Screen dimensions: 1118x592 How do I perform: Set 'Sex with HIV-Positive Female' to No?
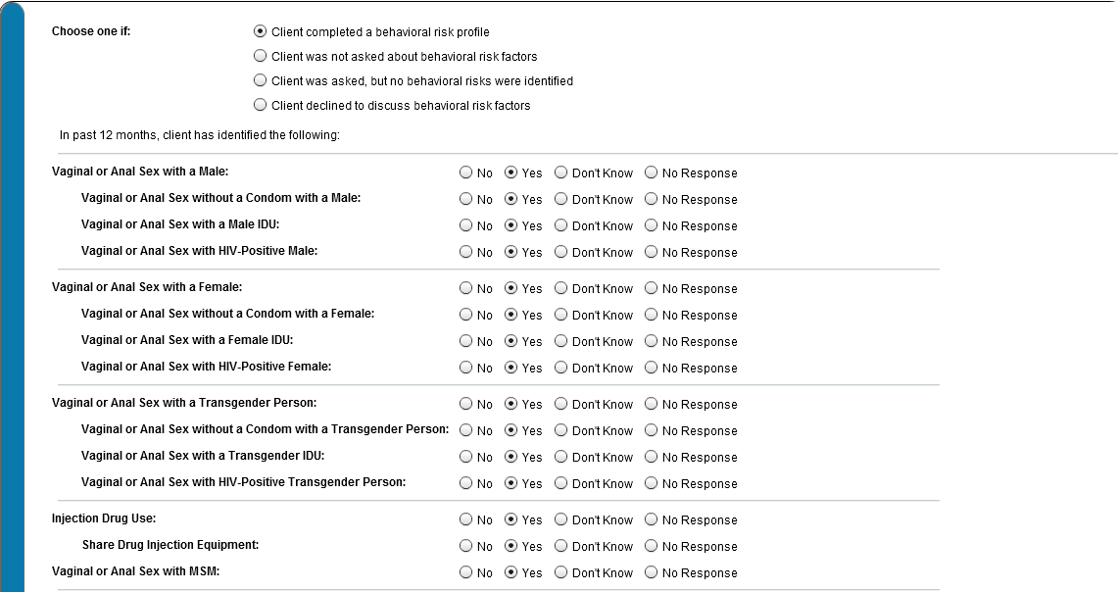[x=465, y=368]
